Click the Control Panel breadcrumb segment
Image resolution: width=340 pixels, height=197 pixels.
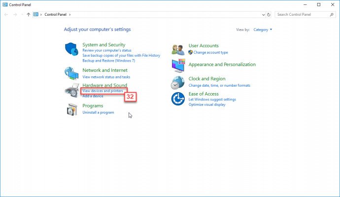click(56, 14)
